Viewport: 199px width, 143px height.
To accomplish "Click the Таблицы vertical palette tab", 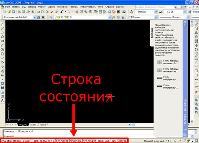I will pyautogui.click(x=152, y=33).
